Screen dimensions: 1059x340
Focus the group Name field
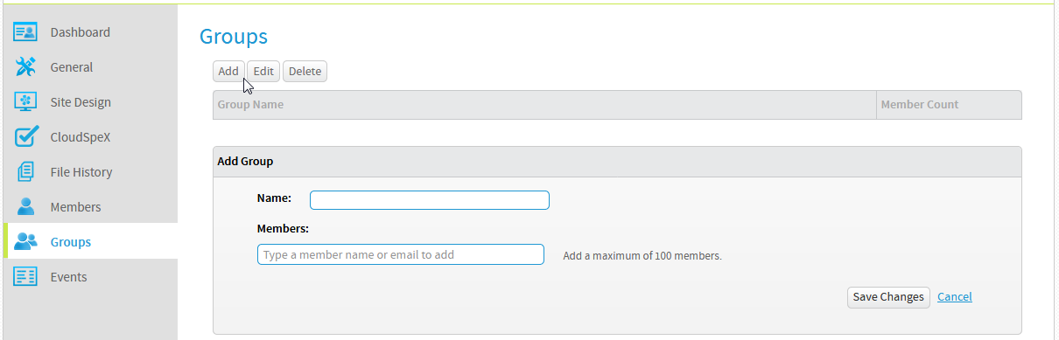point(430,200)
